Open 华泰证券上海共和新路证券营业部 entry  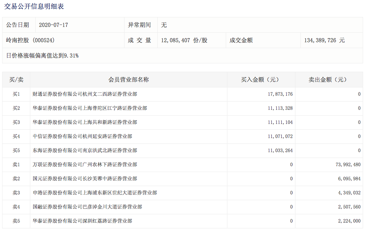pyautogui.click(x=85, y=122)
